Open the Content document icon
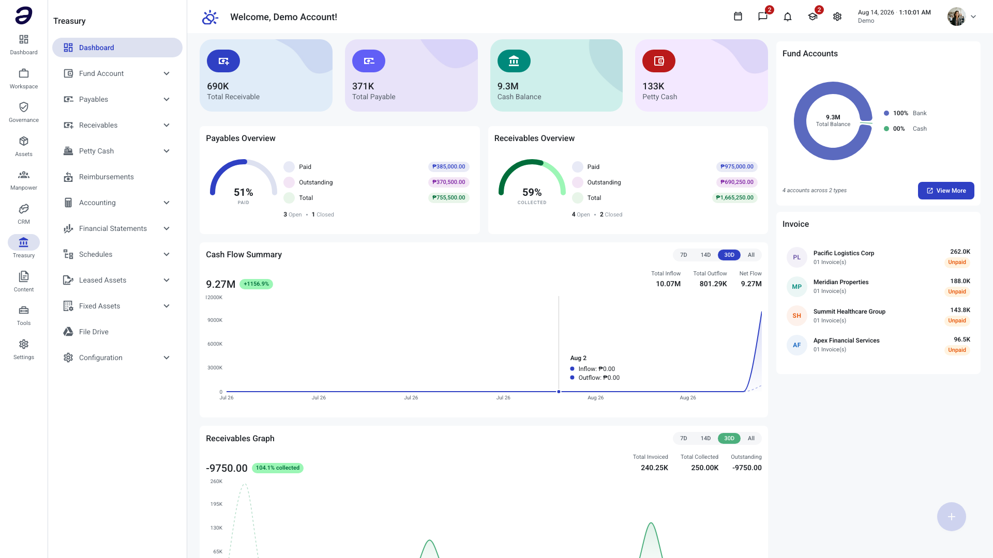Screen dimensions: 993x558 (x=24, y=276)
